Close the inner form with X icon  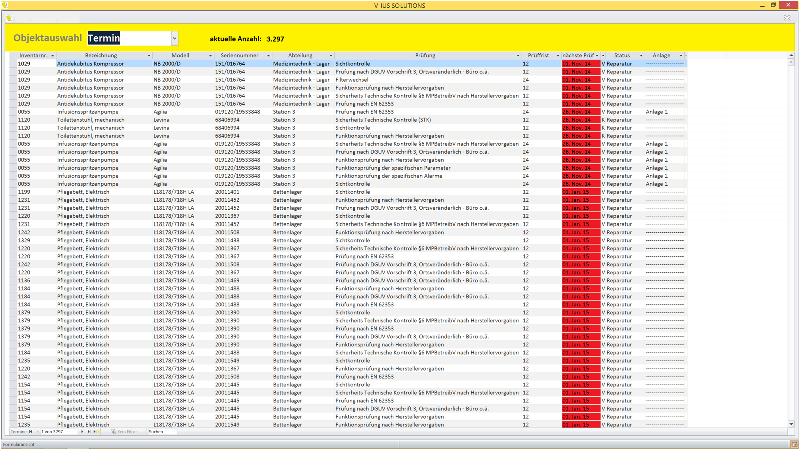[x=787, y=18]
